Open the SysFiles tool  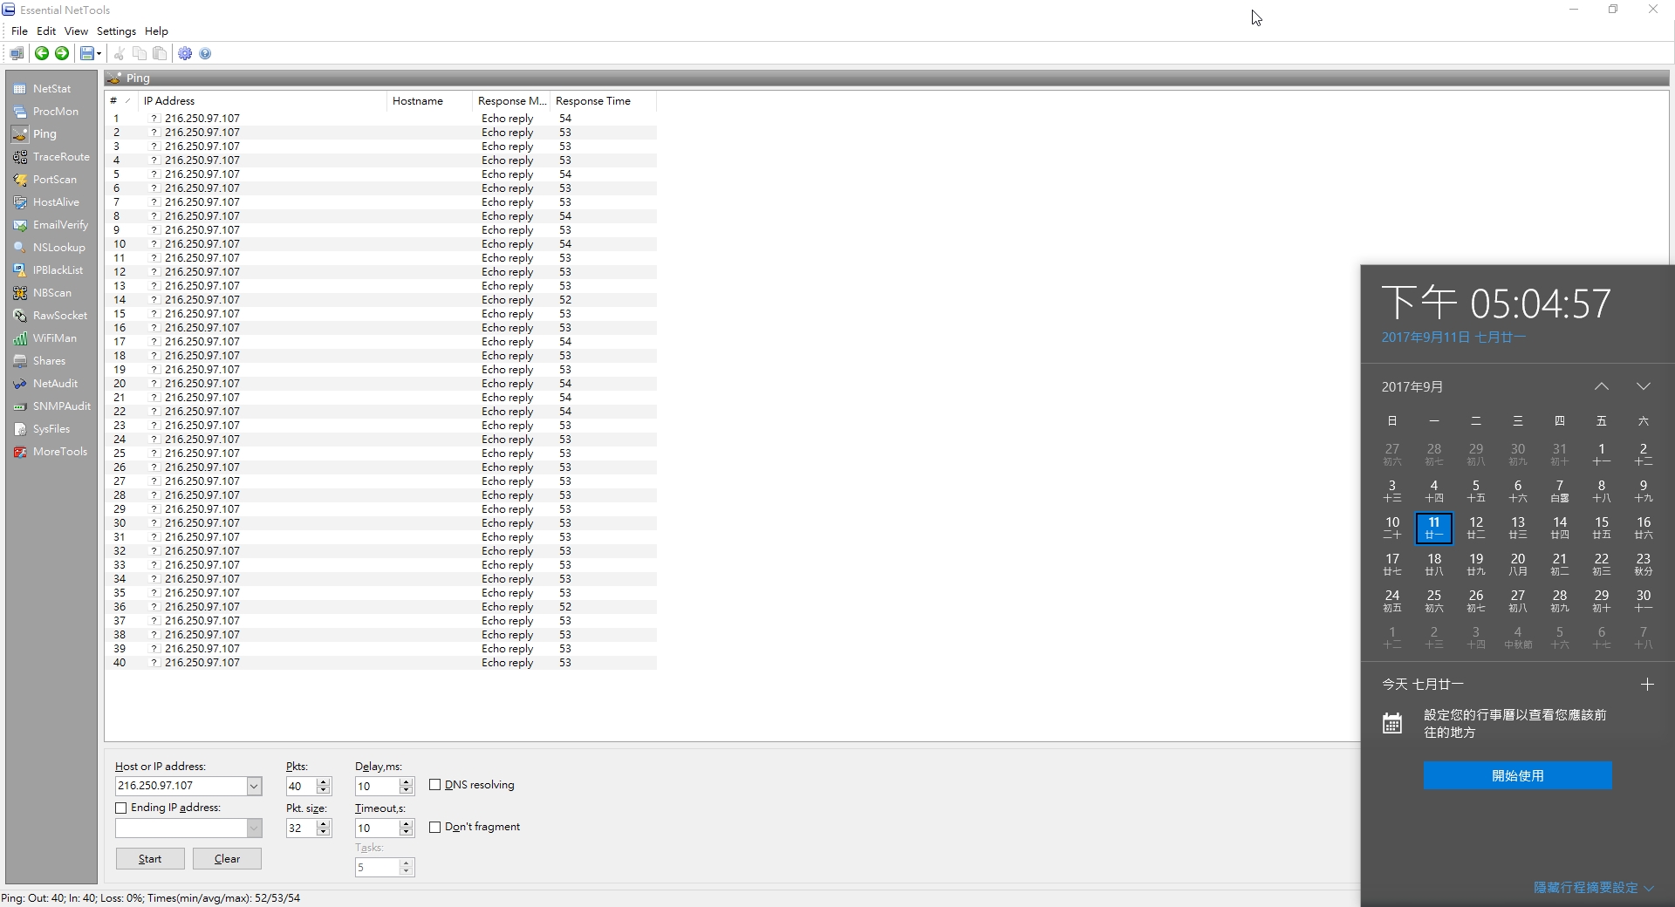pyautogui.click(x=51, y=429)
